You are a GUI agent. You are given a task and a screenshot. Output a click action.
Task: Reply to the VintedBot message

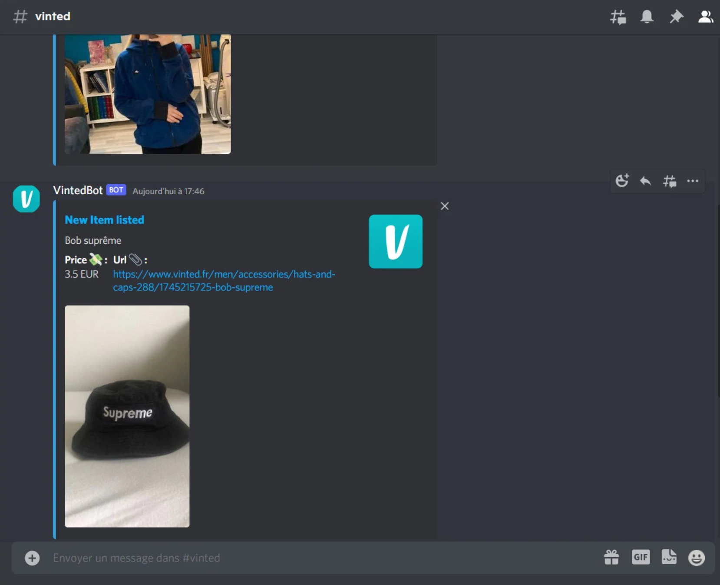click(645, 181)
